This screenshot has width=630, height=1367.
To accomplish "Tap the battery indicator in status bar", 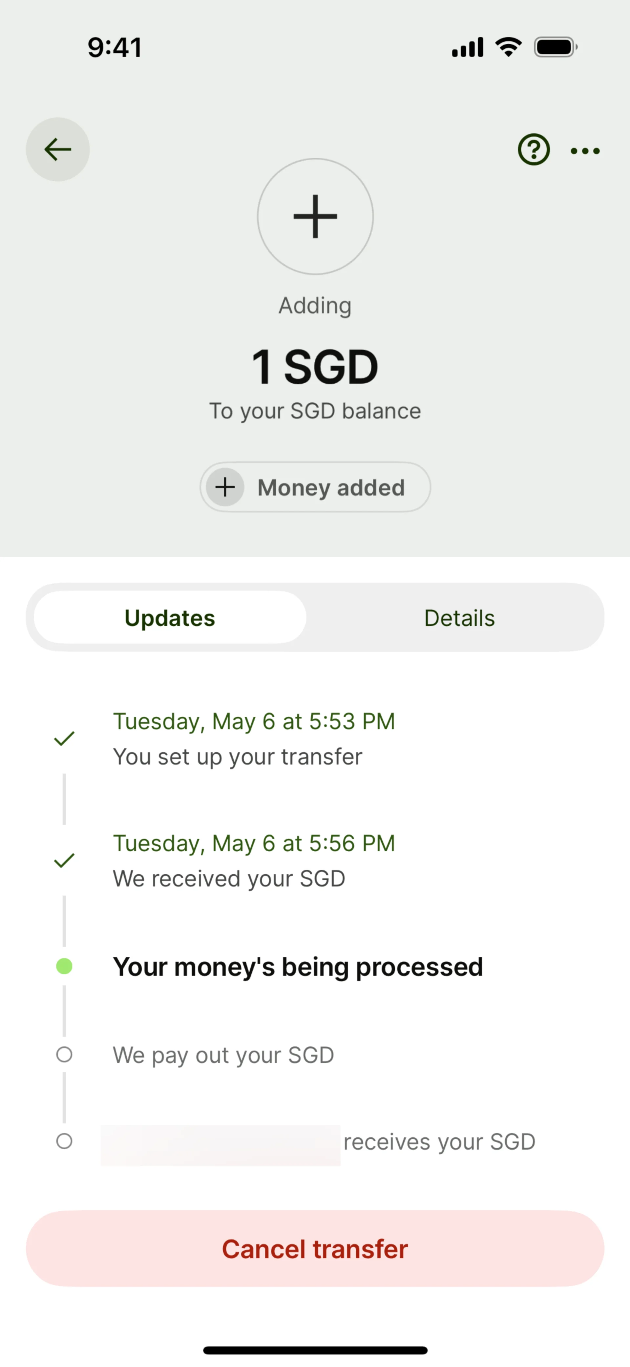I will pyautogui.click(x=556, y=47).
